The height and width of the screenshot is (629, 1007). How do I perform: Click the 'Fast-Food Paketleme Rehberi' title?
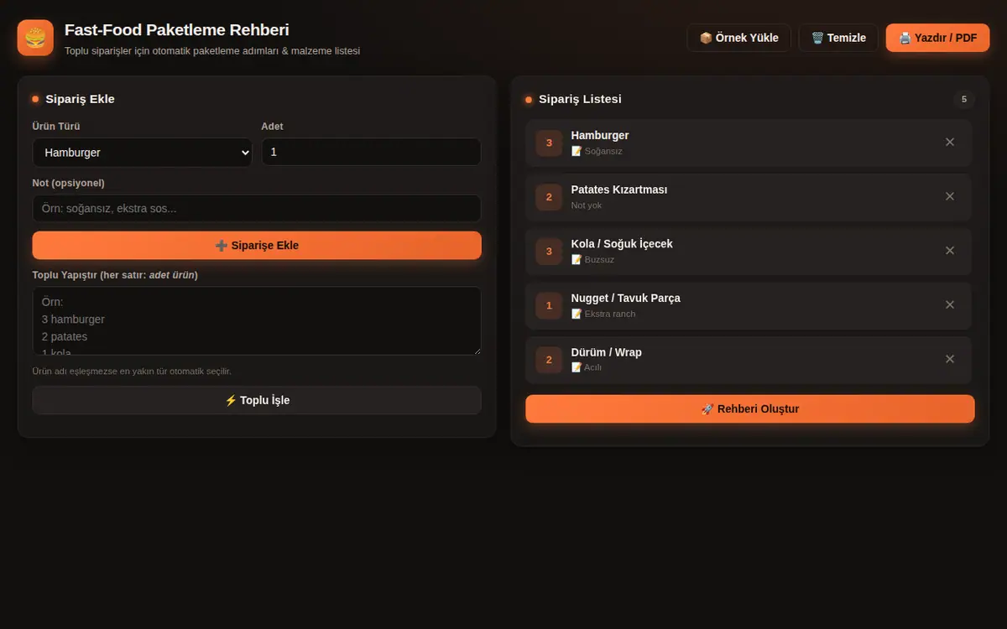177,30
